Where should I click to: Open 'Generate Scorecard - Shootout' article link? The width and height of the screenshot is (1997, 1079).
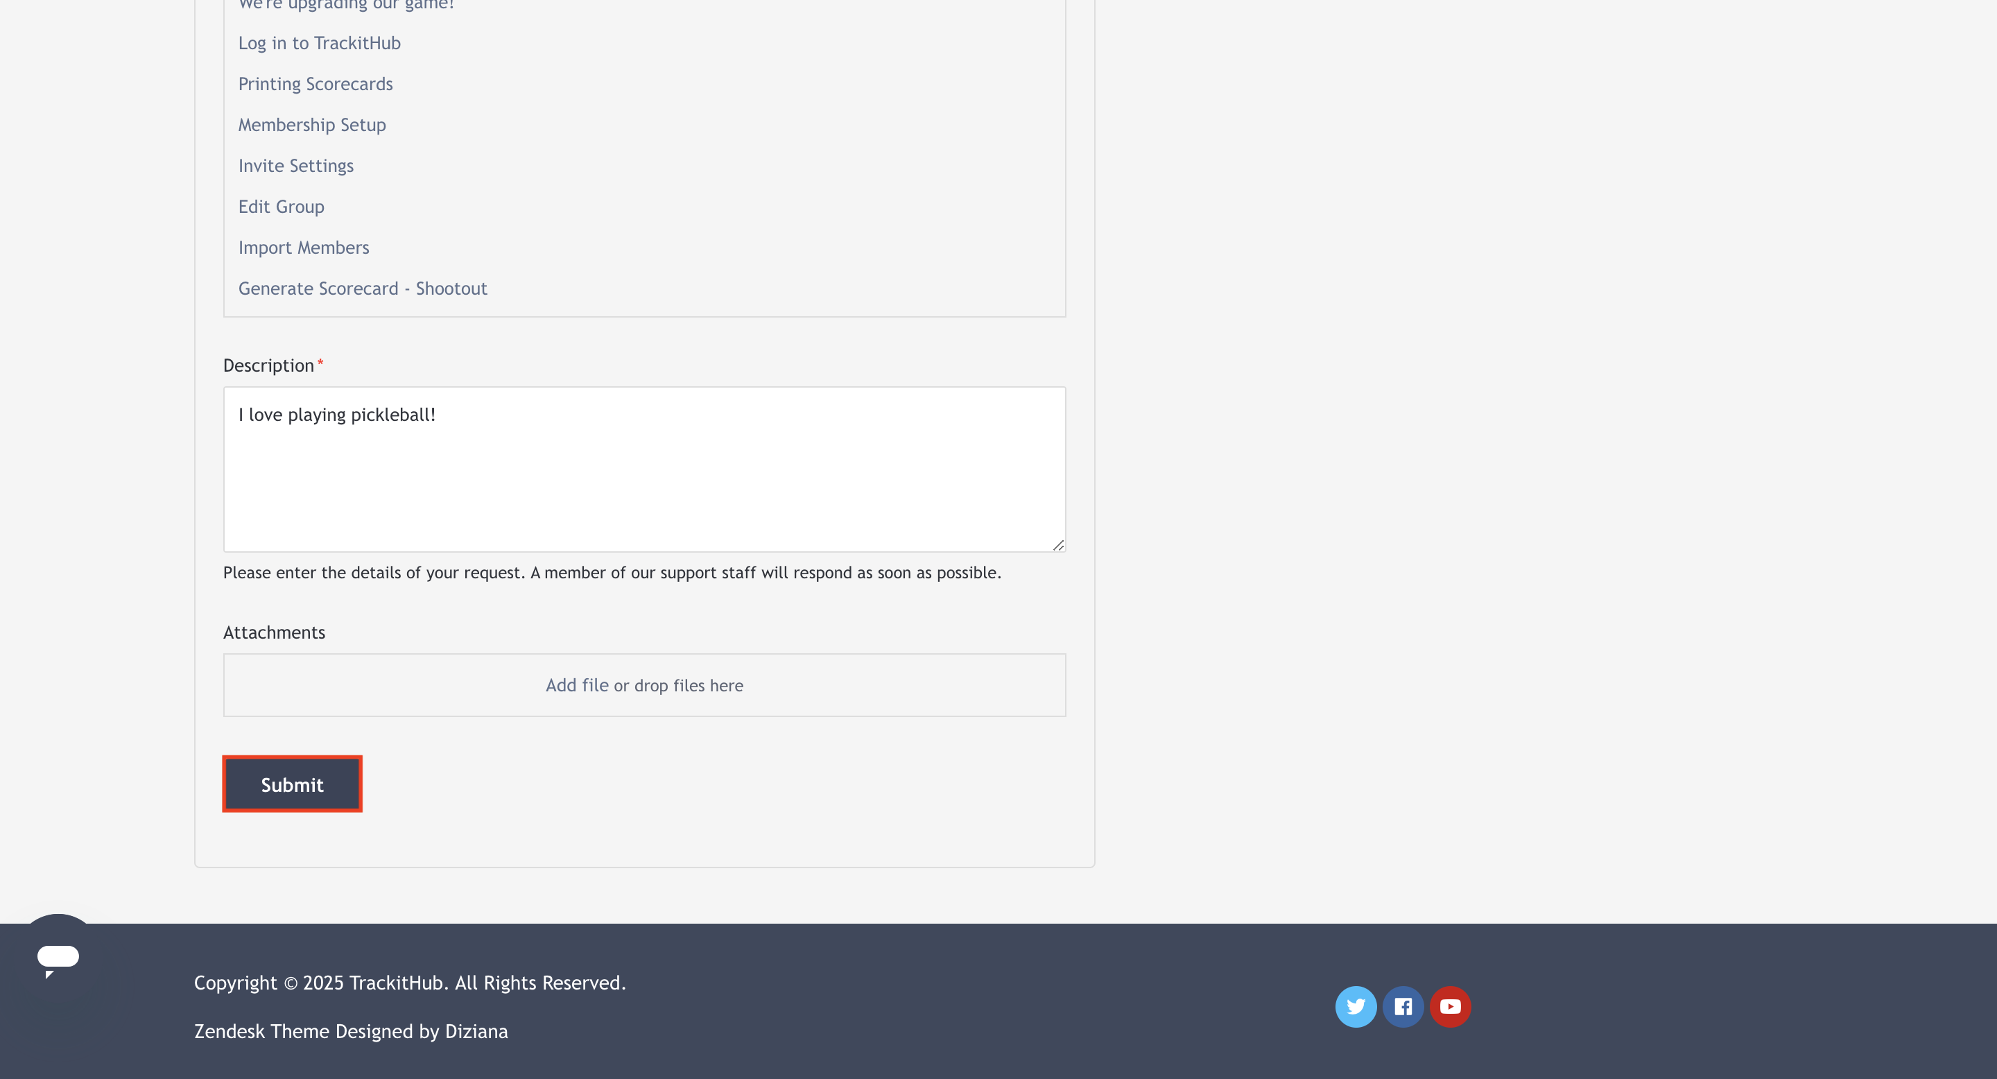point(363,289)
